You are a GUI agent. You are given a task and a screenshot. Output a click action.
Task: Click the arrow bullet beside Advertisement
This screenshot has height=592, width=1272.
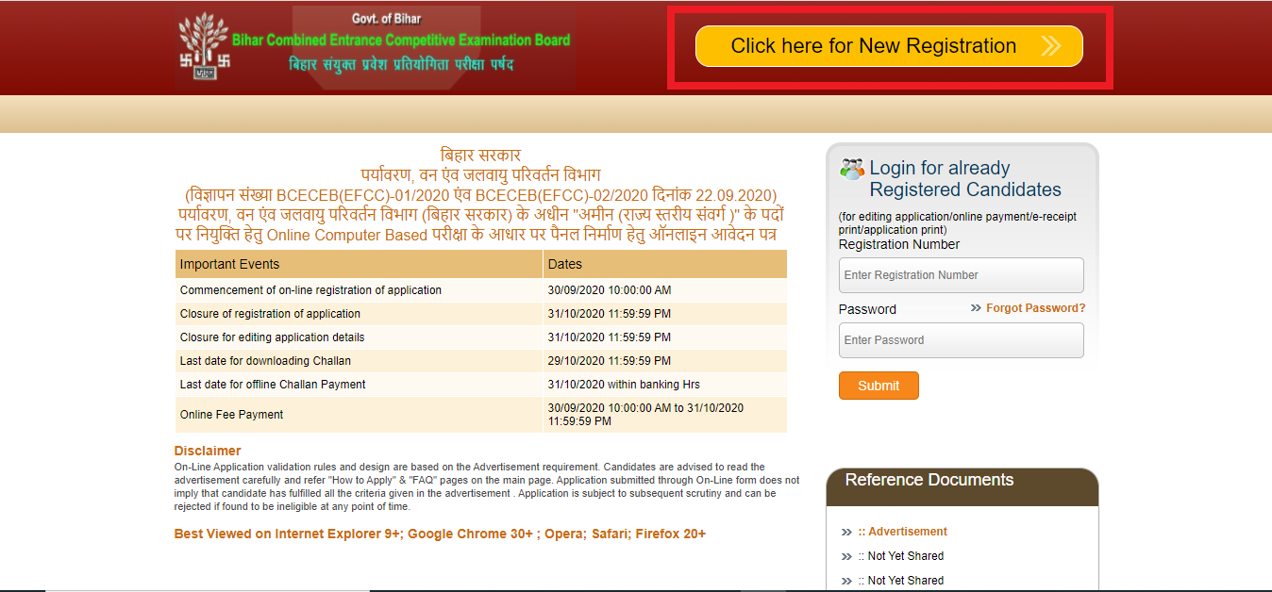tap(846, 532)
